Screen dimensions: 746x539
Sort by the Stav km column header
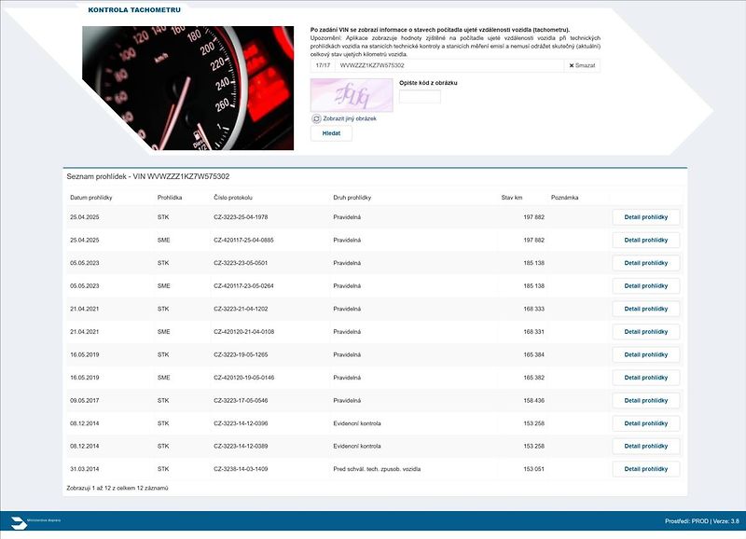tap(511, 198)
